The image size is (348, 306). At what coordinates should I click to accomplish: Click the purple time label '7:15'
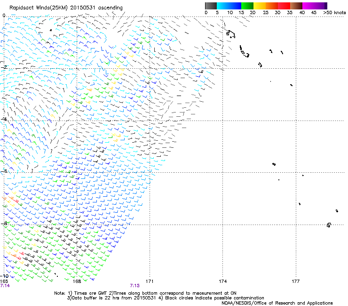coord(134,286)
